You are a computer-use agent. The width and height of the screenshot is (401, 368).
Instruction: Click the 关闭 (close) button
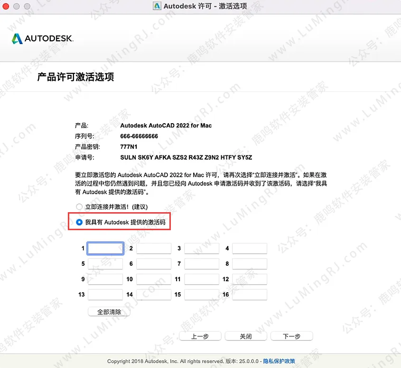[246, 336]
